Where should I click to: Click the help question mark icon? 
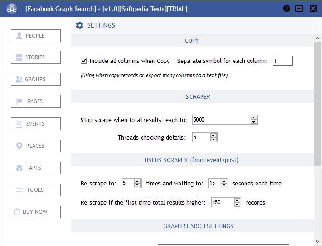pos(286,8)
